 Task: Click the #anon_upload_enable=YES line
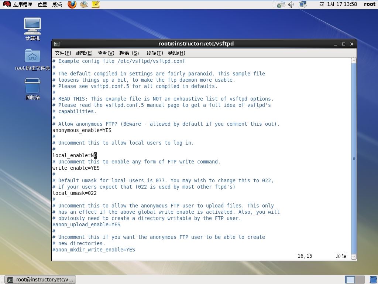86,224
